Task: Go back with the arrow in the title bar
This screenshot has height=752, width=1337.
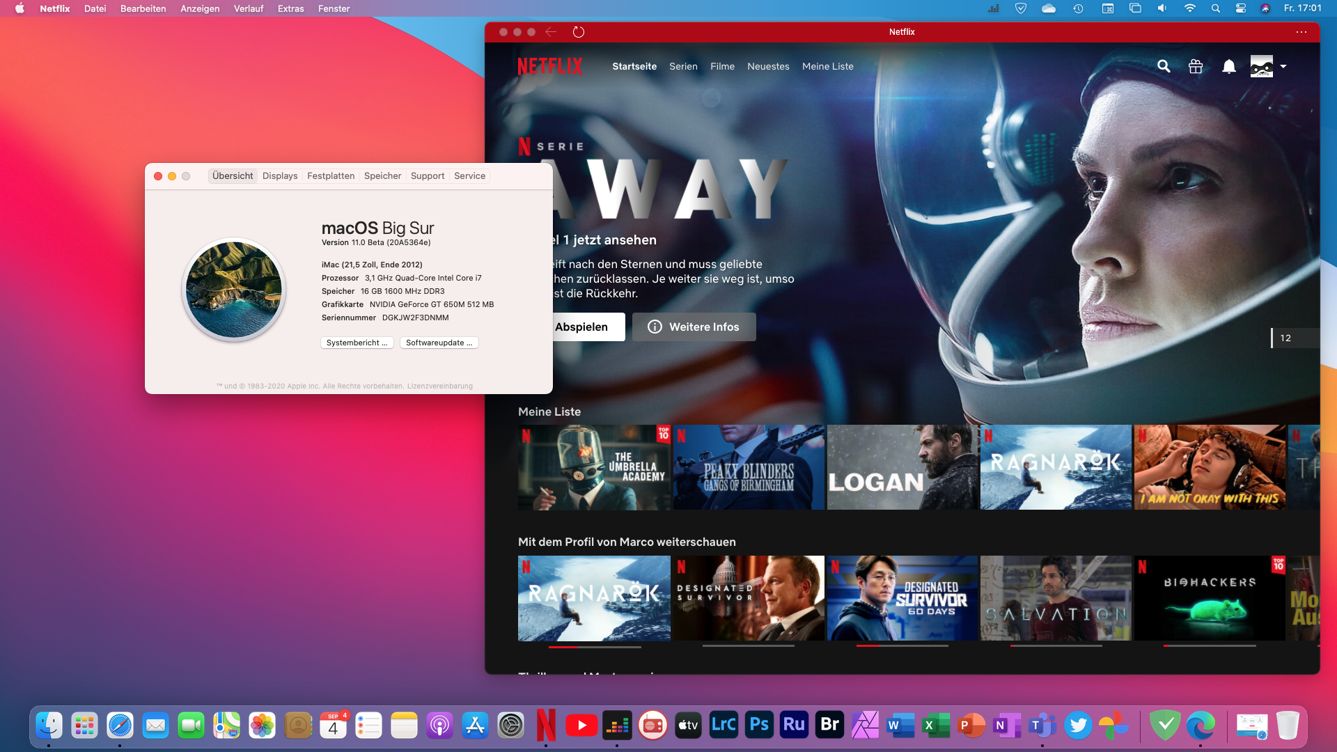Action: click(551, 32)
